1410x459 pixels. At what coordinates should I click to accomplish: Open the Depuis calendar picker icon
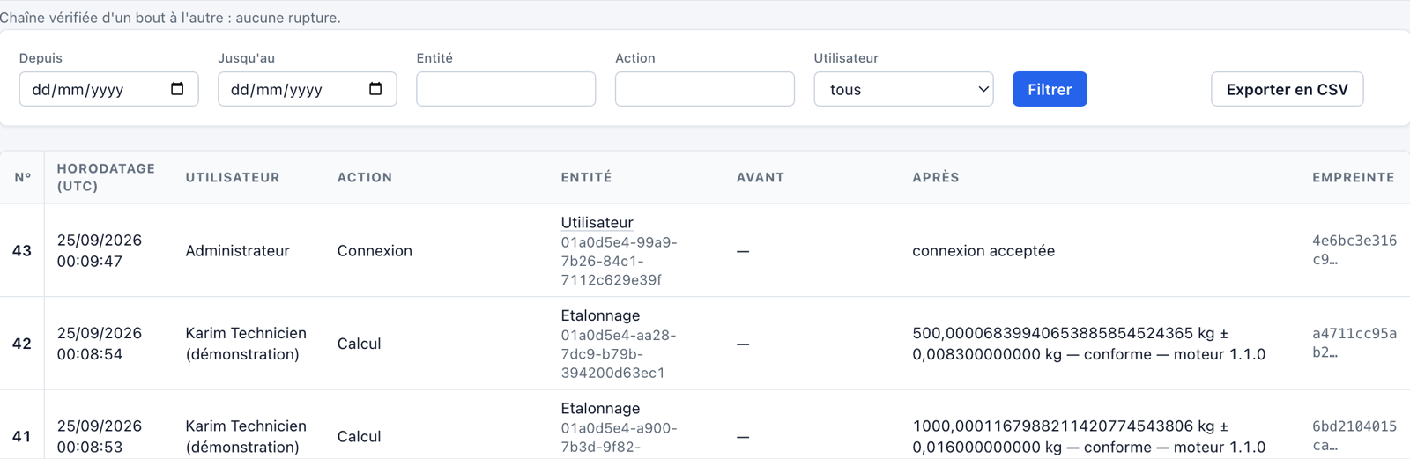point(177,89)
